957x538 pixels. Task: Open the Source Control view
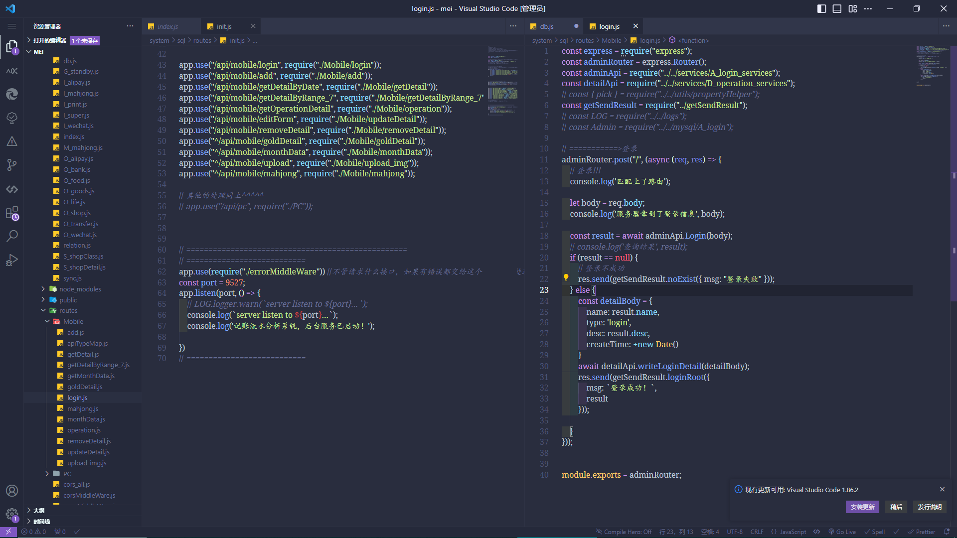tap(12, 165)
